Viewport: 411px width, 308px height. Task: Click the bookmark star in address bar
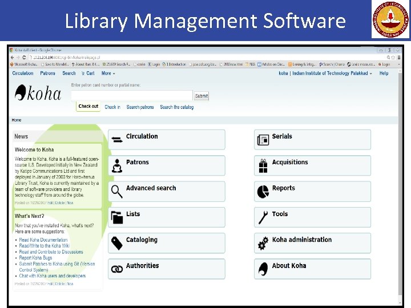[393, 58]
